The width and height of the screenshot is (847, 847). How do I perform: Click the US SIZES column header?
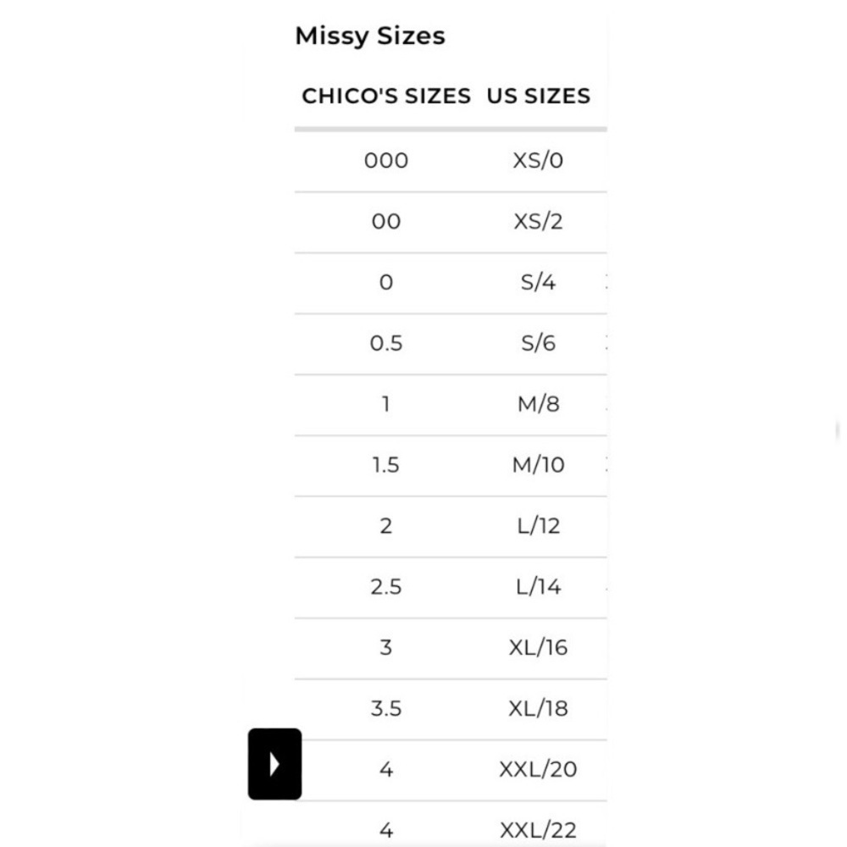point(538,96)
